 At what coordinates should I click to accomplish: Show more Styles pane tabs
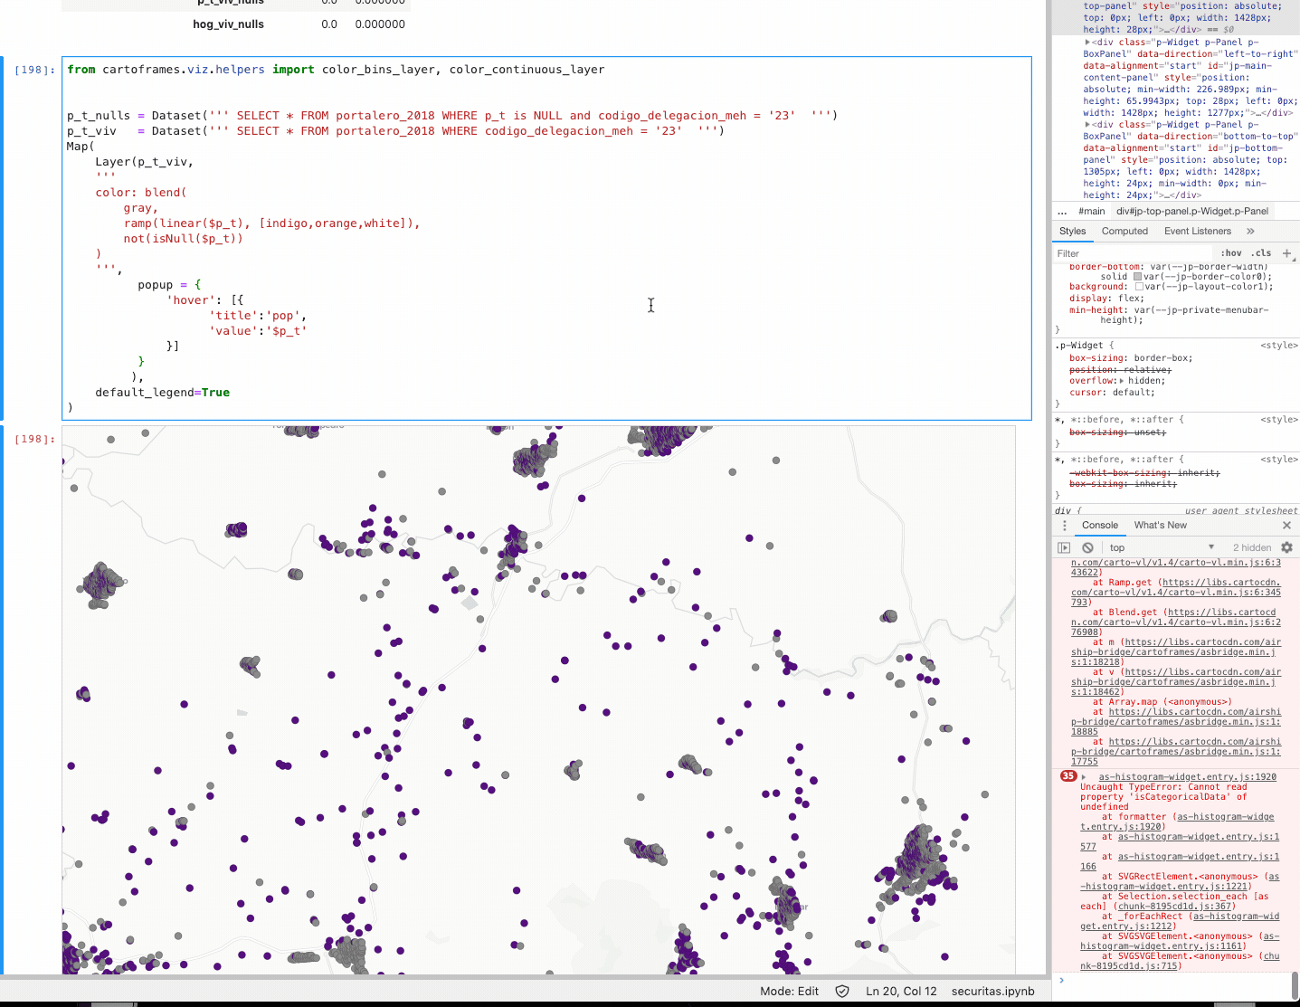coord(1250,232)
